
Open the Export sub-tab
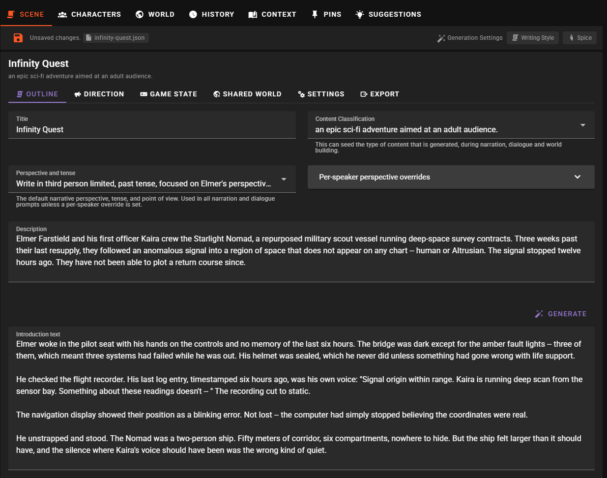click(379, 94)
